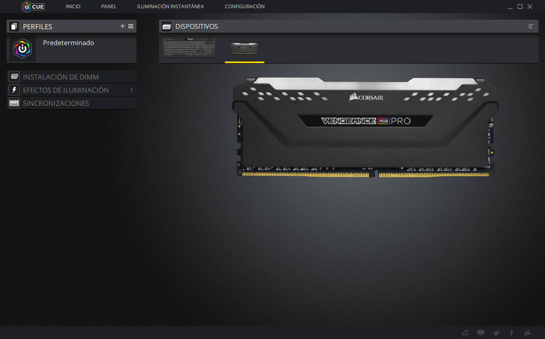Go to ILUMINACIÓN INSTANTÁNEA
Image resolution: width=545 pixels, height=339 pixels.
170,7
